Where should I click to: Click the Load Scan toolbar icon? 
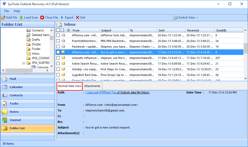[x=21, y=18]
